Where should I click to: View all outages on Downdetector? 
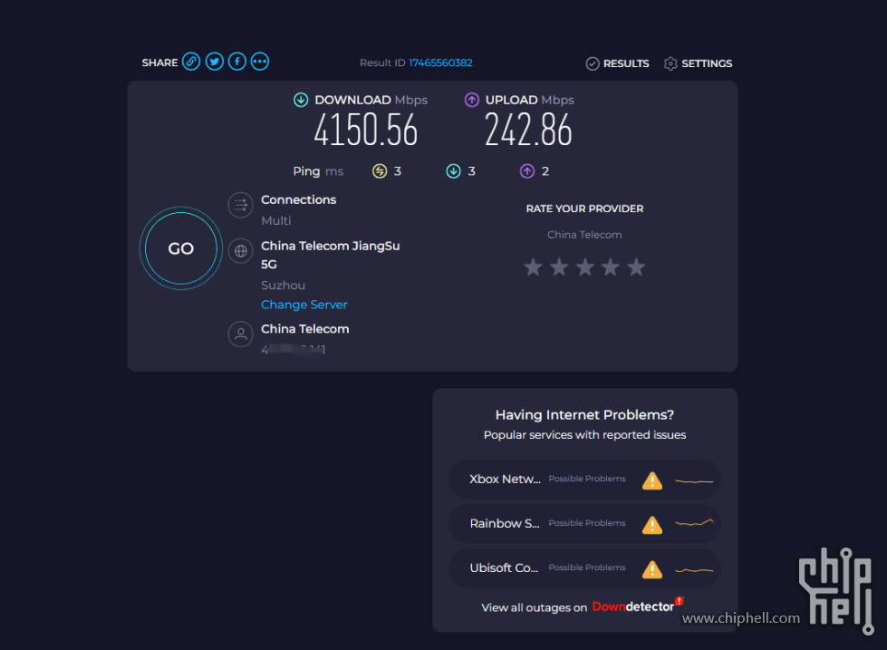tap(582, 607)
